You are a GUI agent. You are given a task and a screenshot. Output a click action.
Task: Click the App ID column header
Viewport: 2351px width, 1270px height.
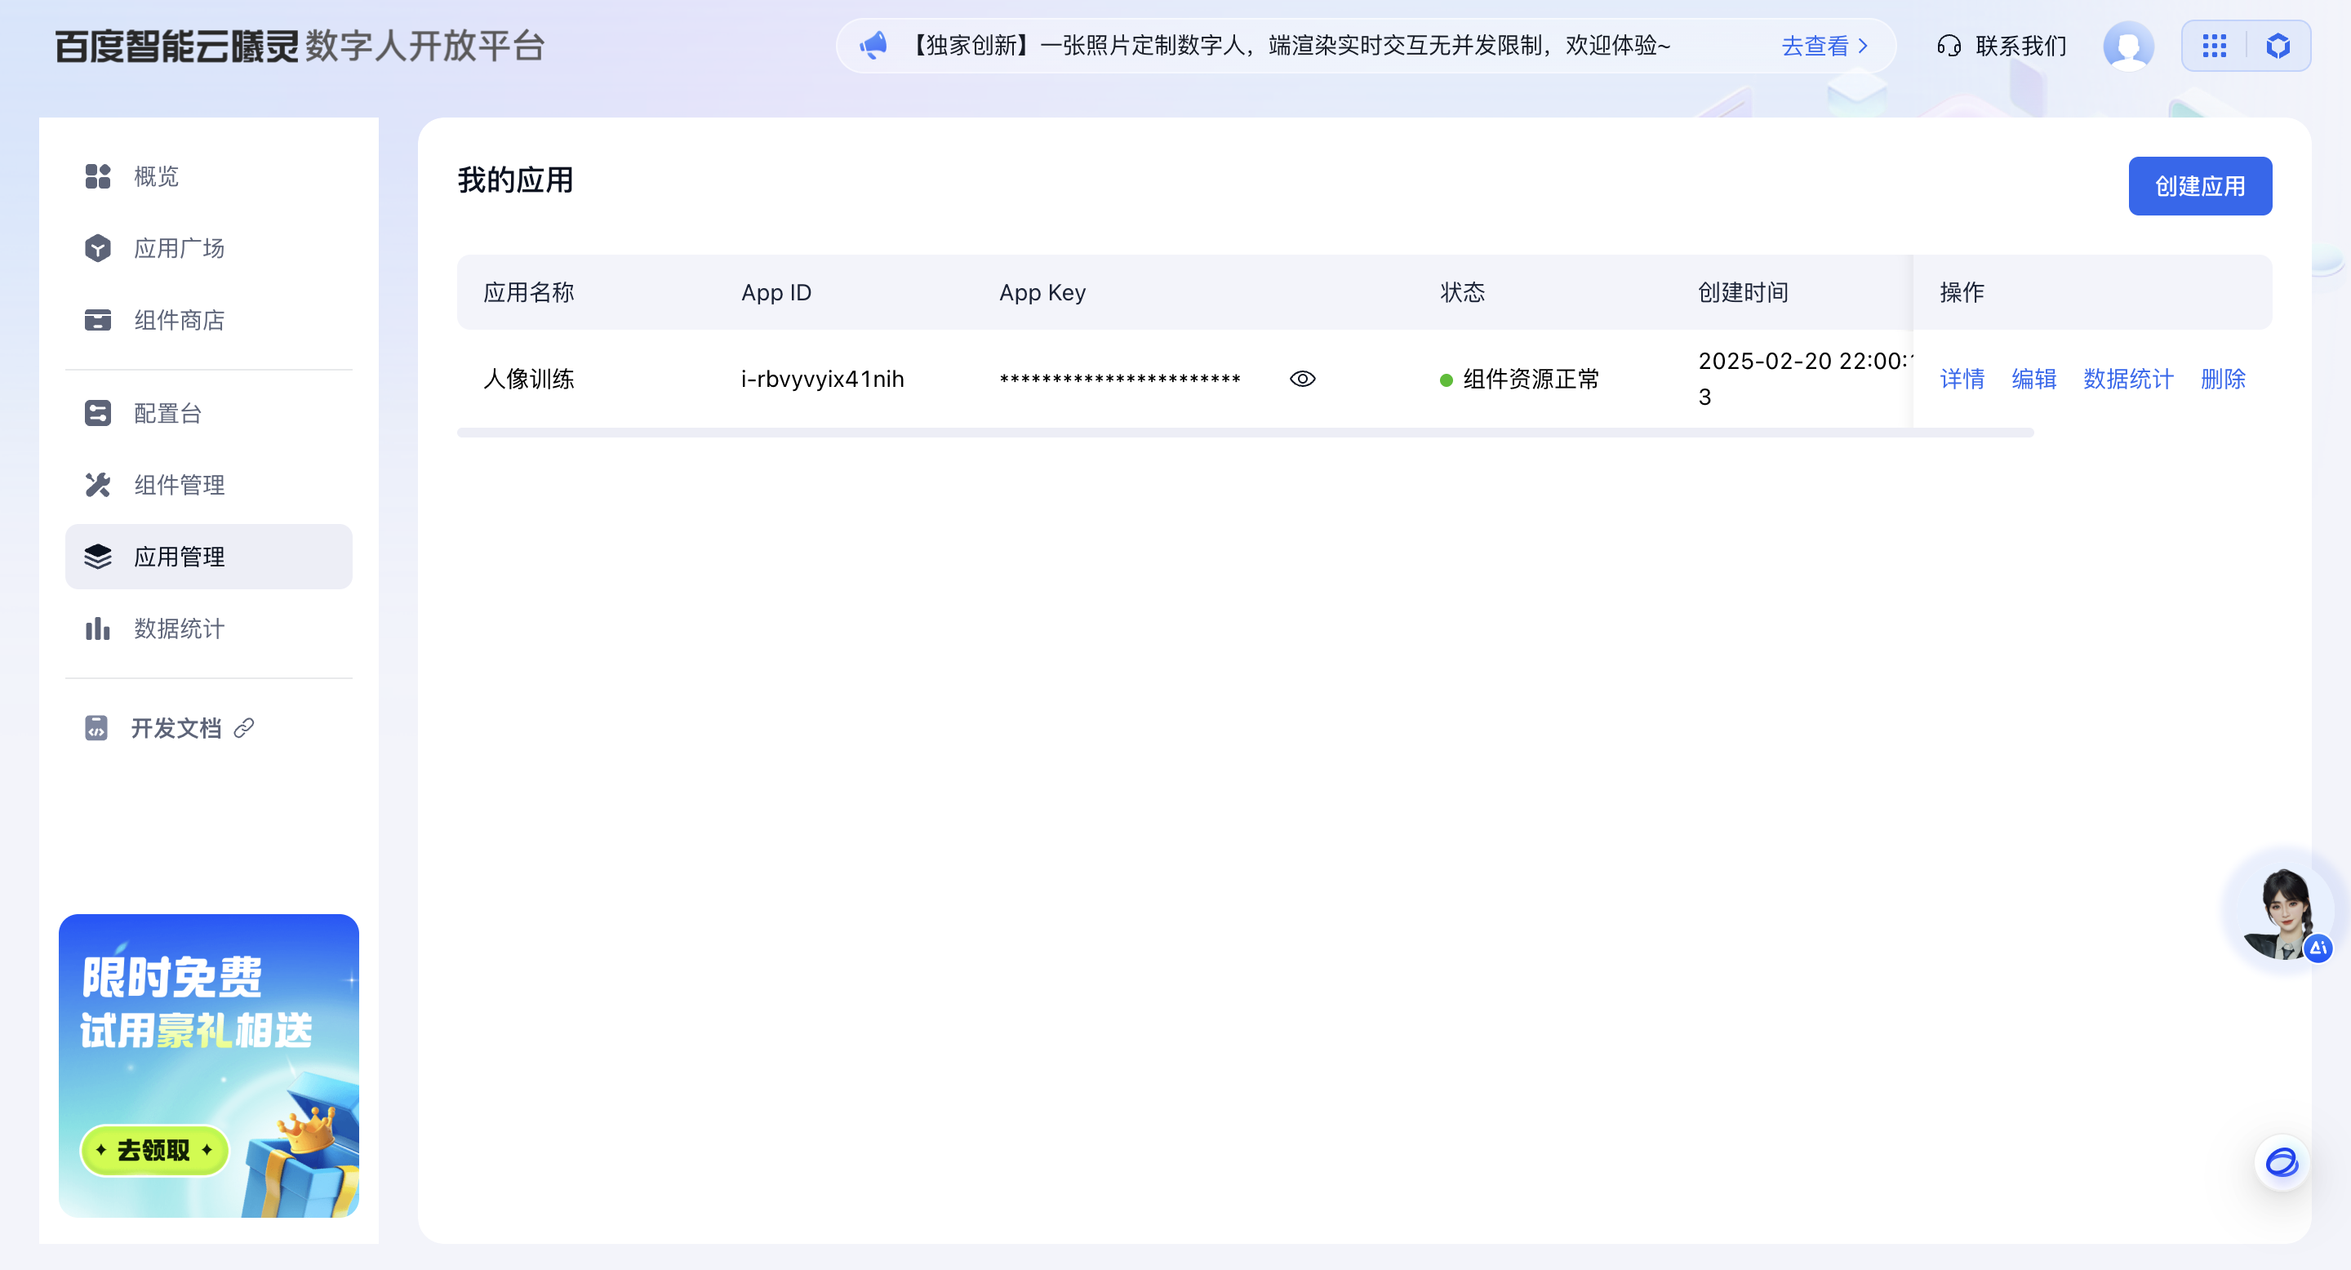pos(776,292)
